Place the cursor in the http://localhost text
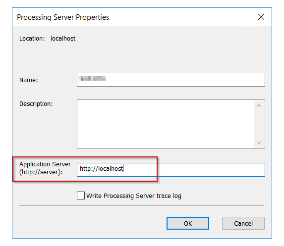 (x=101, y=169)
